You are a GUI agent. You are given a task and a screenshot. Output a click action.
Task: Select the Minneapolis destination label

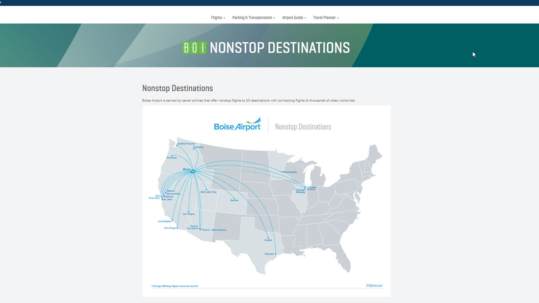[x=290, y=172]
